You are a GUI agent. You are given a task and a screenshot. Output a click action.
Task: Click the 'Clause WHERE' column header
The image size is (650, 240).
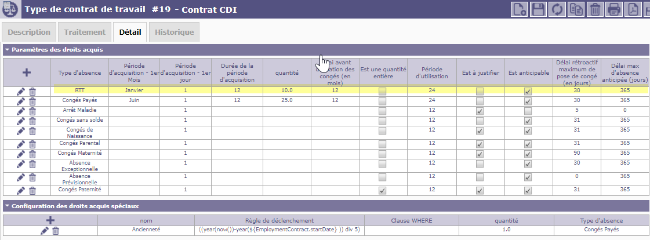(412, 220)
